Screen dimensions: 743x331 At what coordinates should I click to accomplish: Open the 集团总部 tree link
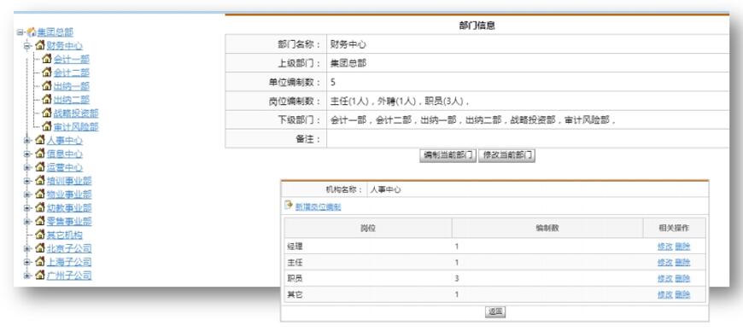(56, 32)
